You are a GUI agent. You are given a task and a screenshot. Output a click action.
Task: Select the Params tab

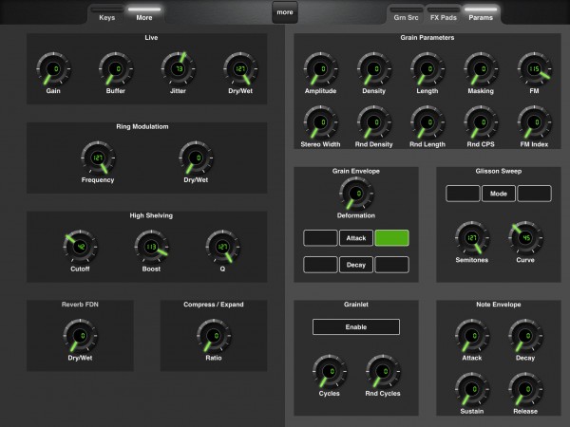coord(481,14)
